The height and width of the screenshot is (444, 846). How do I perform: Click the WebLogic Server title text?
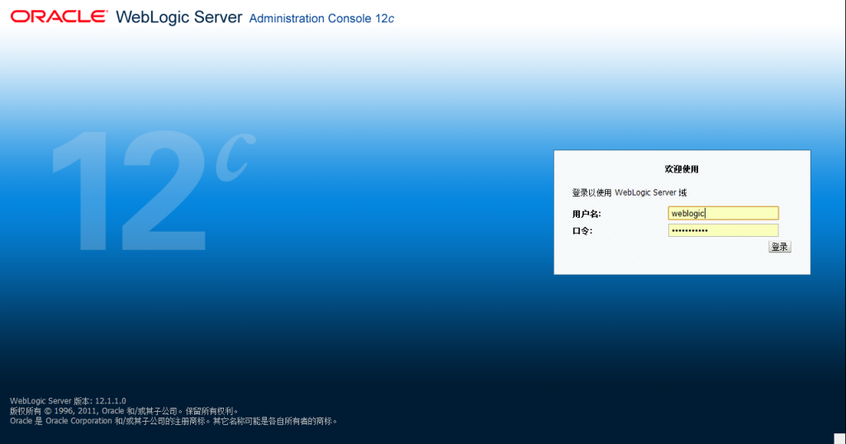(x=179, y=17)
